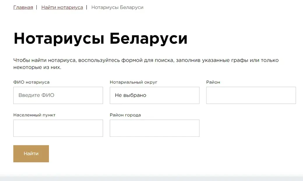Image resolution: width=303 pixels, height=181 pixels.
Task: Choose a notarial district from the combo box
Action: [x=154, y=95]
